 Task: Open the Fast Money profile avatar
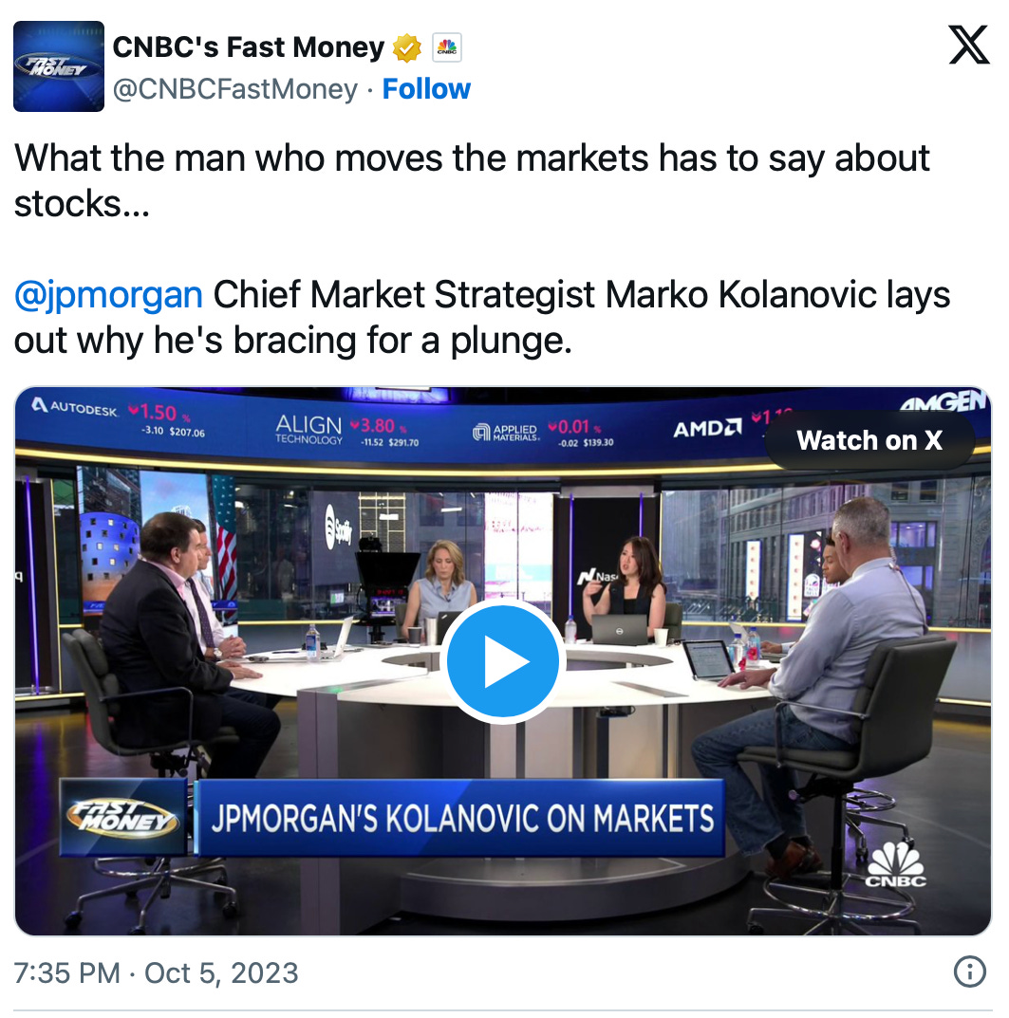pos(59,66)
